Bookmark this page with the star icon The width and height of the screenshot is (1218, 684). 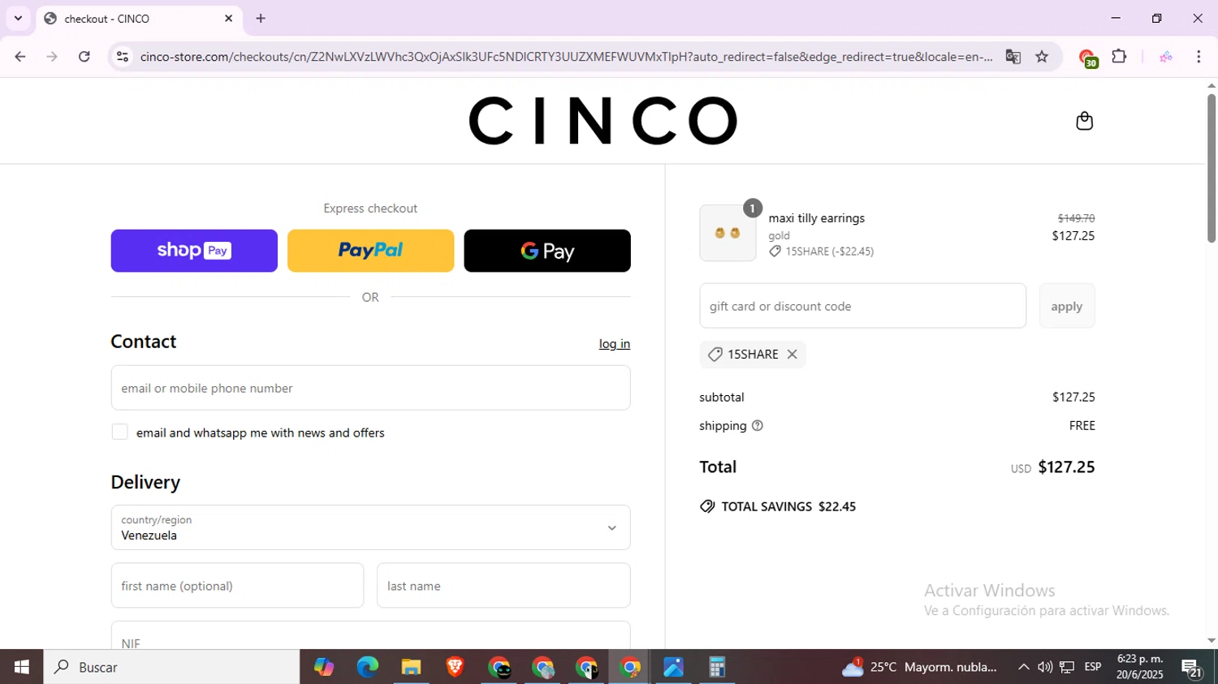(1042, 57)
